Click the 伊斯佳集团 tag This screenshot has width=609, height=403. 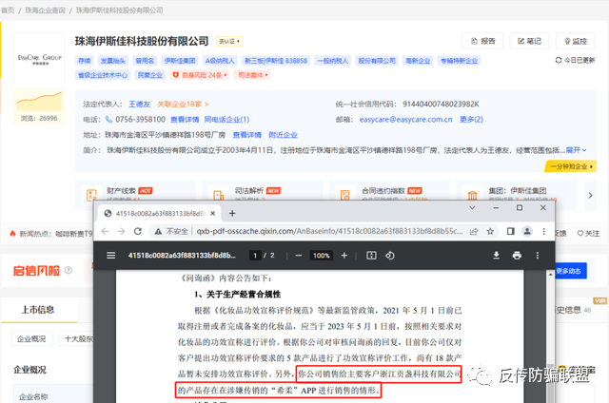coord(180,61)
